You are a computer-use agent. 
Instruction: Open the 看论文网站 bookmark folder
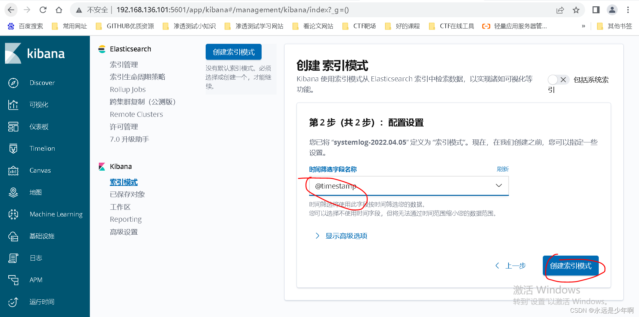313,26
